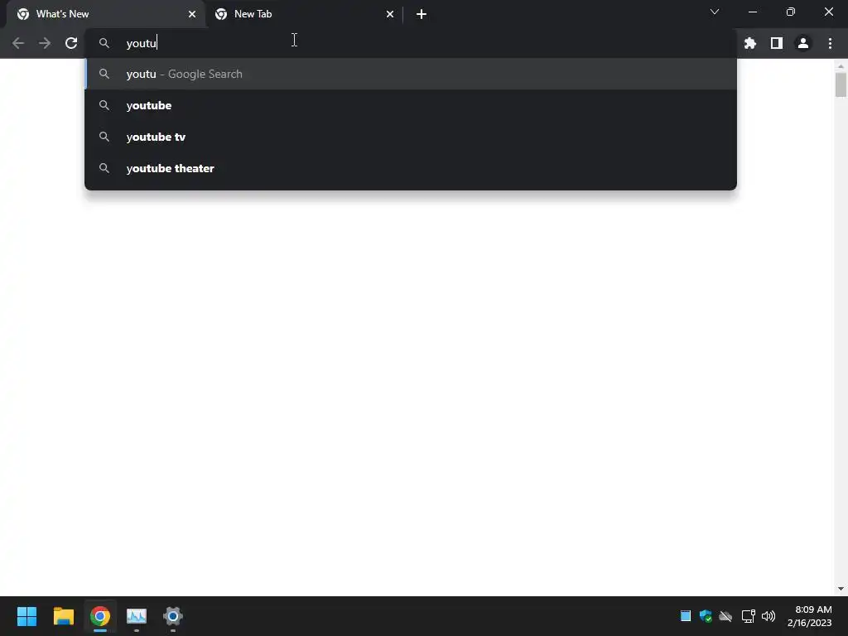Image resolution: width=848 pixels, height=636 pixels.
Task: Close the New Tab tab
Action: [x=390, y=14]
